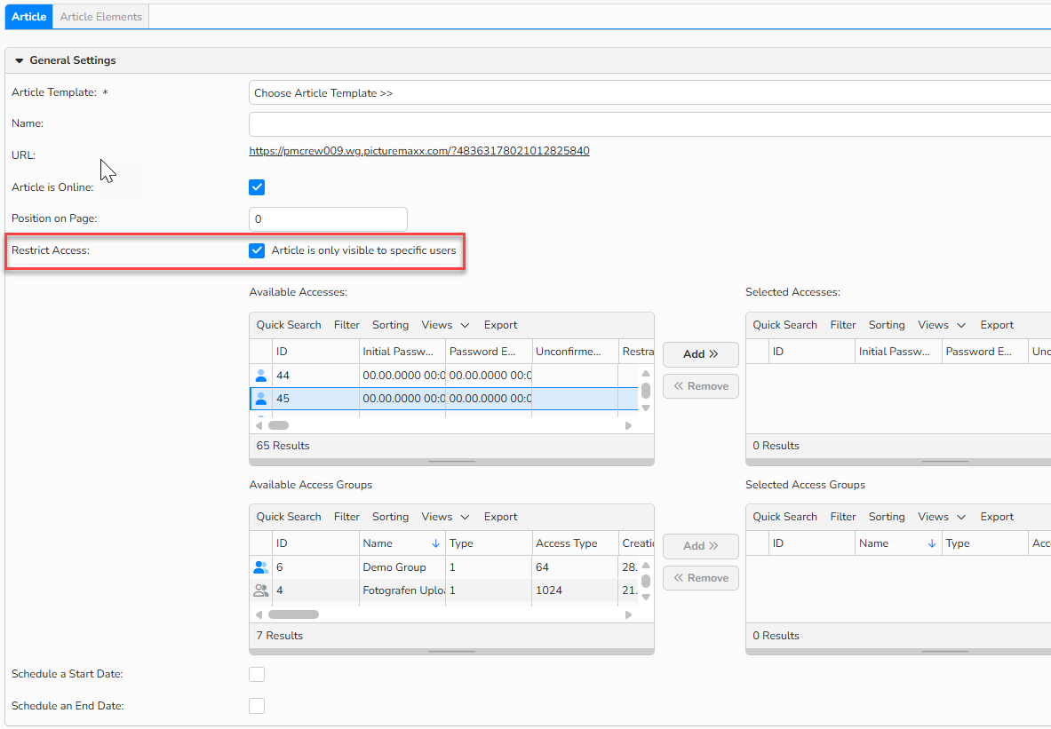Click Available Accesses vertical scrollbar thumb

tap(646, 391)
